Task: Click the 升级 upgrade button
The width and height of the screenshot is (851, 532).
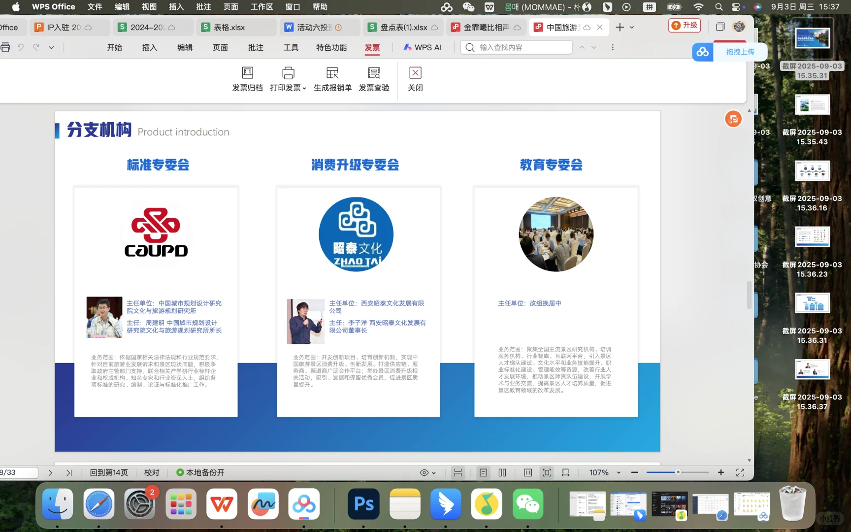Action: click(684, 25)
